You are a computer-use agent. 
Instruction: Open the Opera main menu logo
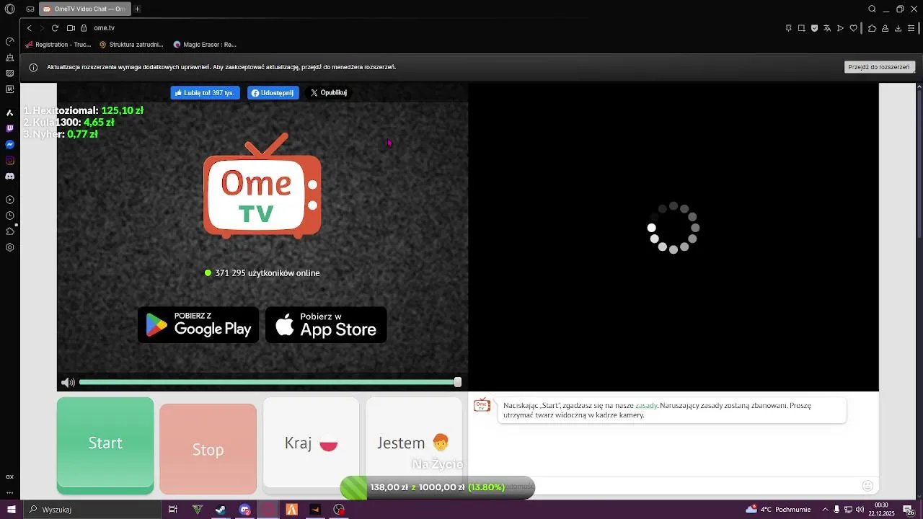(x=10, y=9)
